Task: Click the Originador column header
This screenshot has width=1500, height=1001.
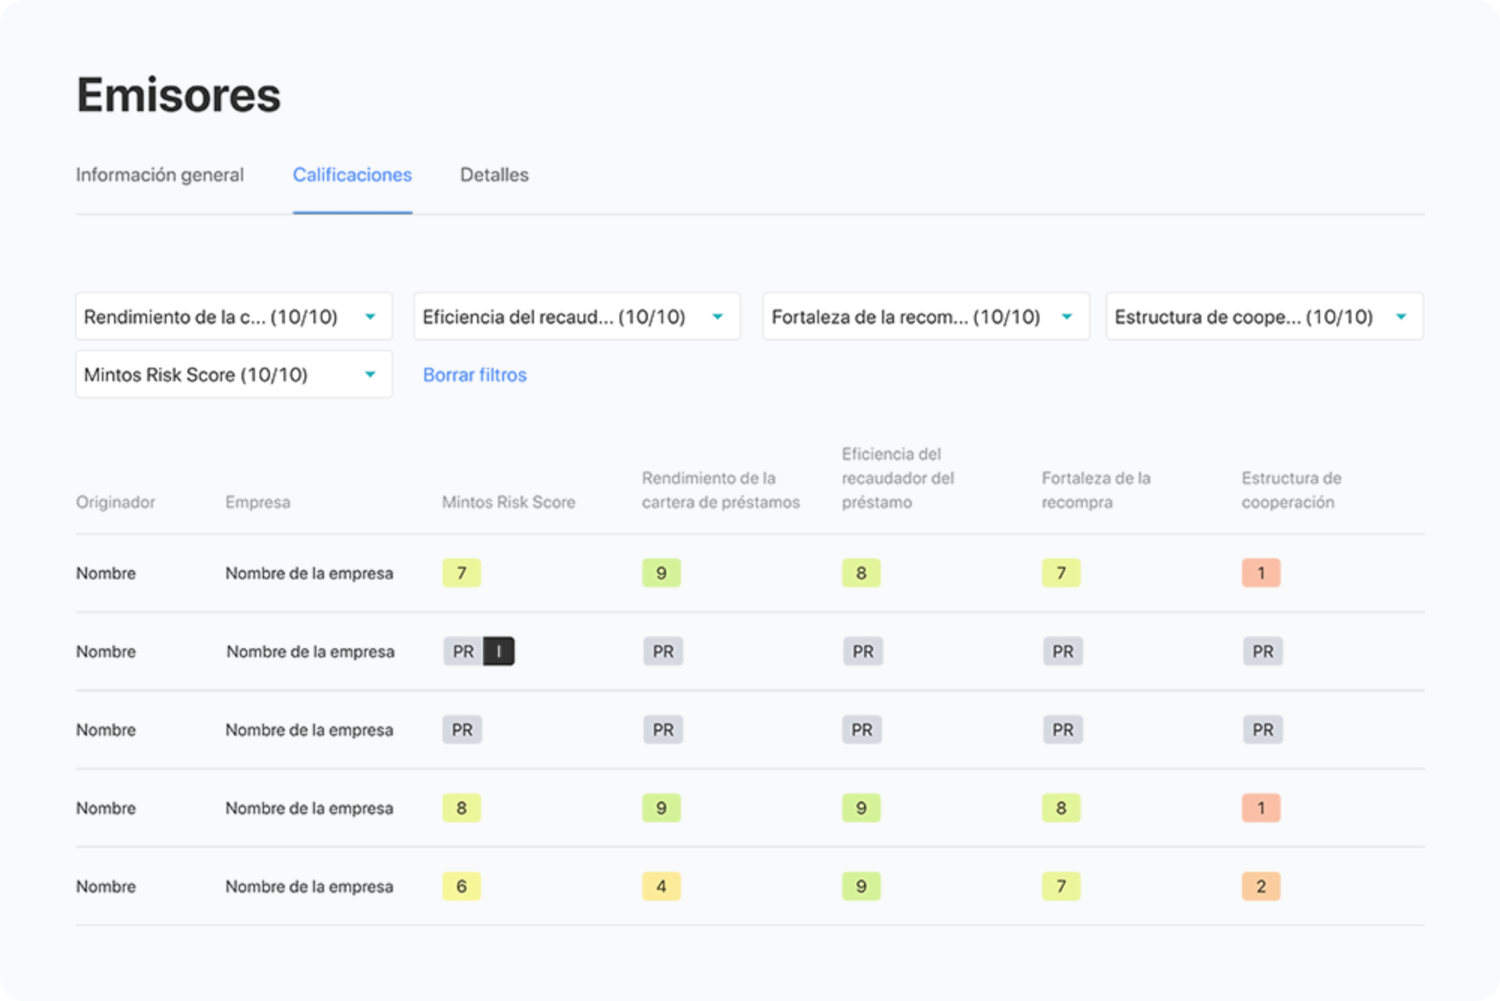Action: click(x=115, y=502)
